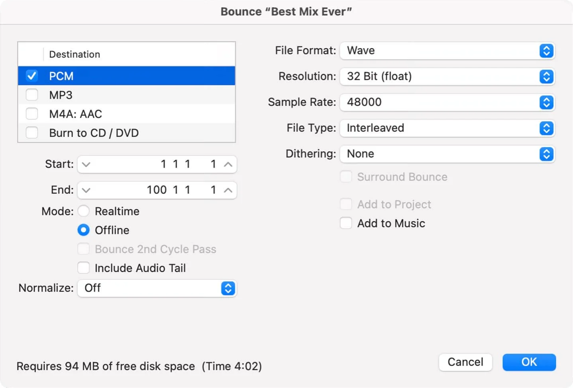The height and width of the screenshot is (388, 573).
Task: Uncheck the PCM destination
Action: click(x=32, y=76)
